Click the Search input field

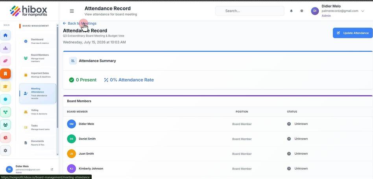click(x=250, y=11)
